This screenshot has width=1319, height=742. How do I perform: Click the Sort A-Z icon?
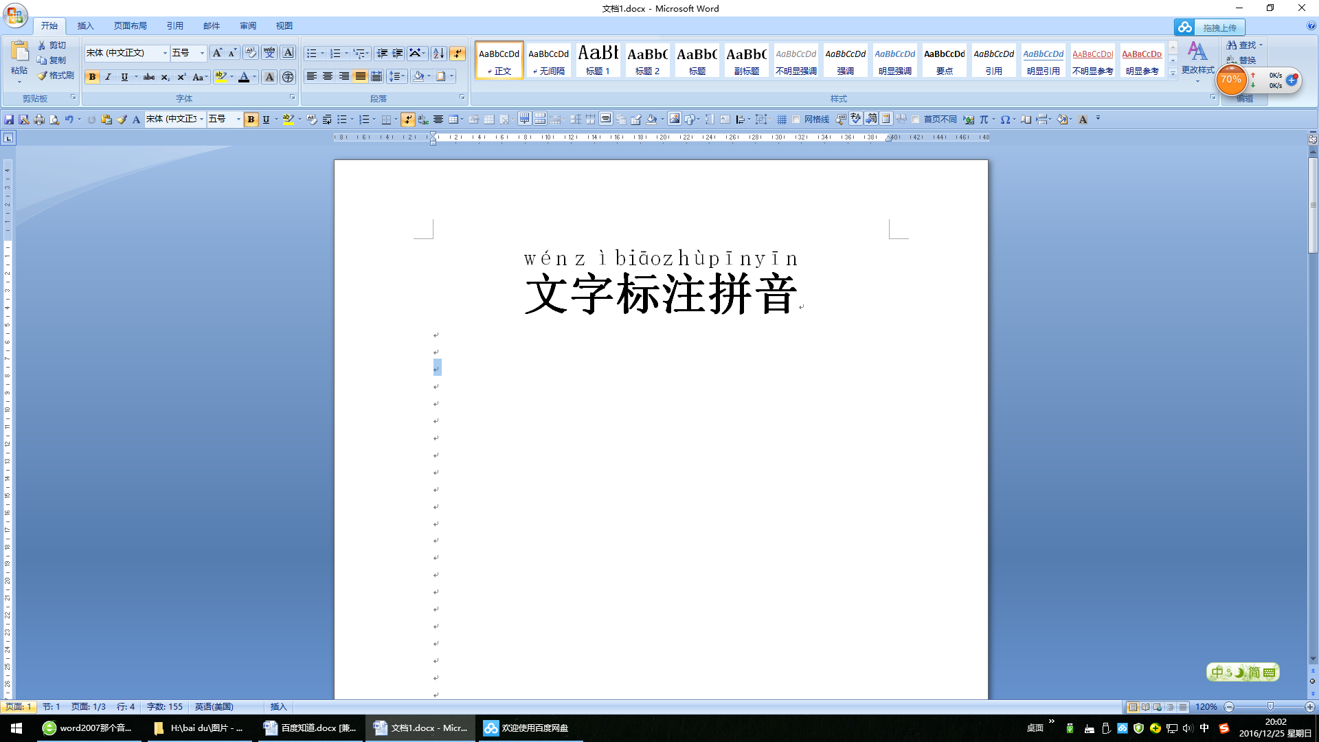click(x=438, y=53)
